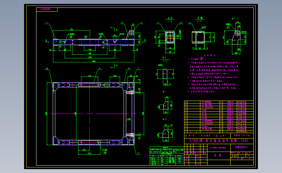Click the right section marker B

click(145, 41)
